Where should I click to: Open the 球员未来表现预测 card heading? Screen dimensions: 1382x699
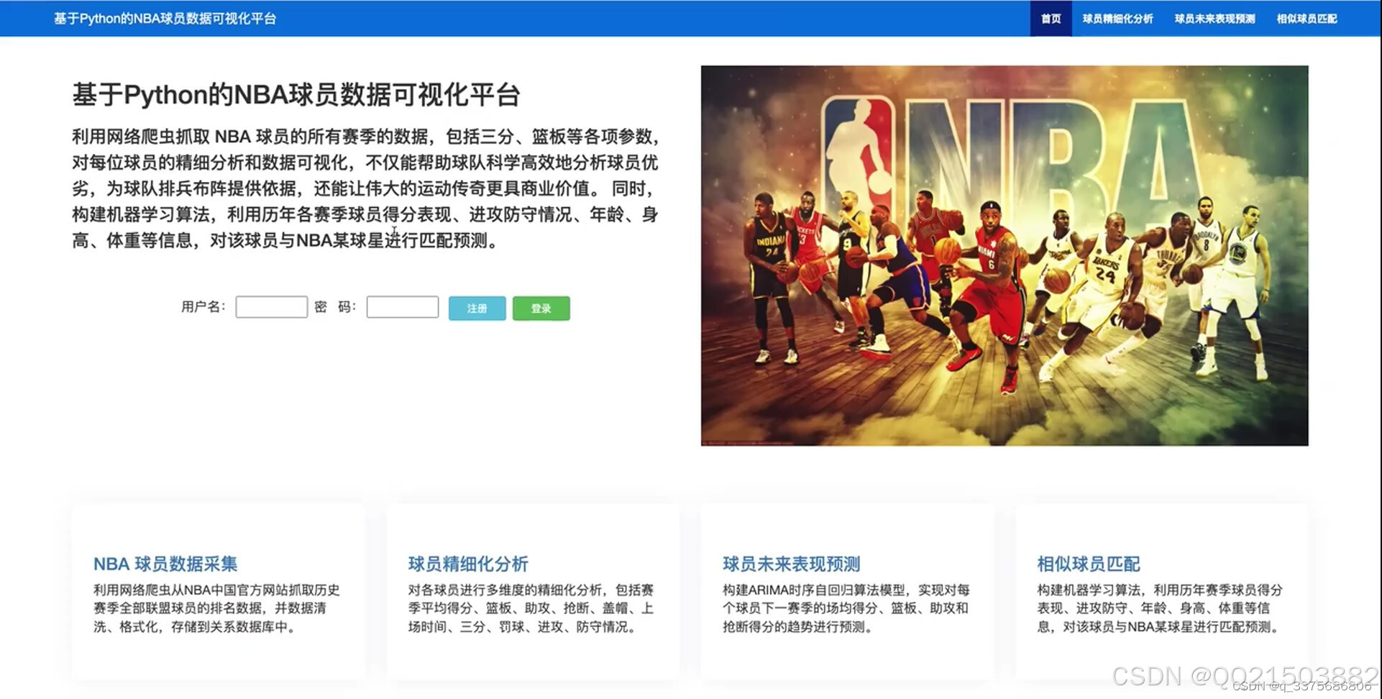(x=791, y=564)
